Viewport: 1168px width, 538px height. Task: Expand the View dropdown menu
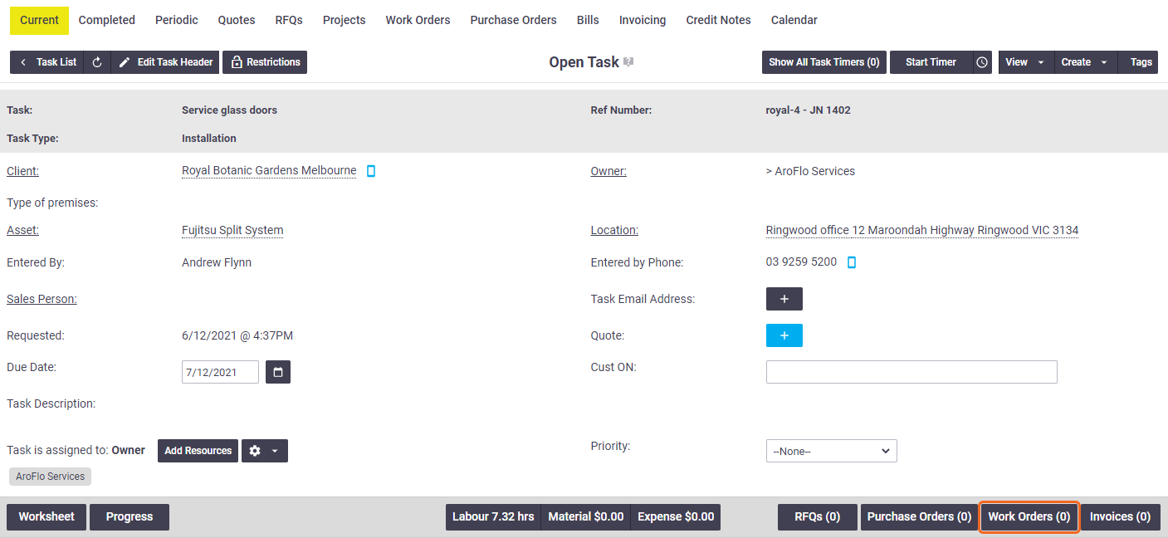tap(1025, 62)
